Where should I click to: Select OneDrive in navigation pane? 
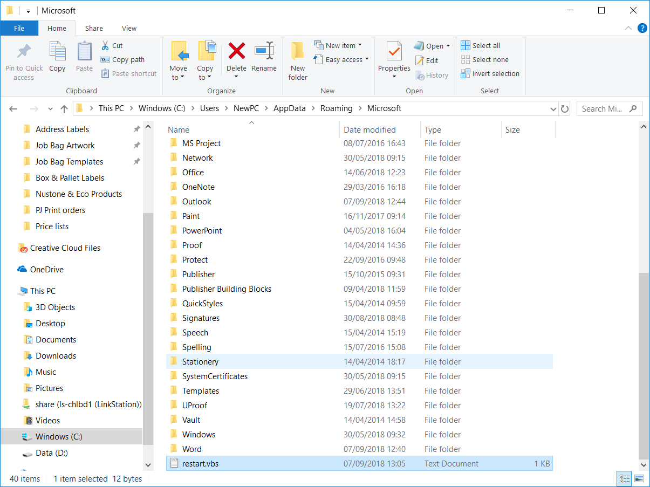[x=40, y=270]
